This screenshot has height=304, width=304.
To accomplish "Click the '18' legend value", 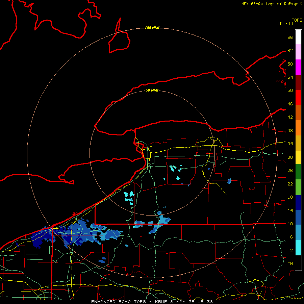I will point(290,197).
